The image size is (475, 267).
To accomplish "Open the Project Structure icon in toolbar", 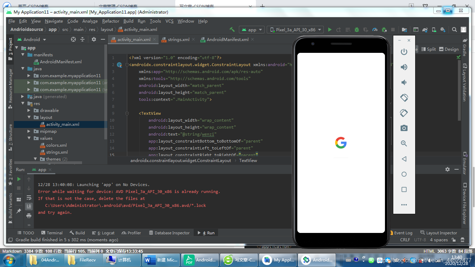I will 404,30.
